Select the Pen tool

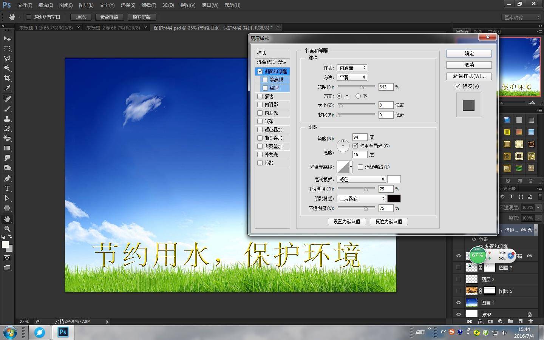click(7, 178)
